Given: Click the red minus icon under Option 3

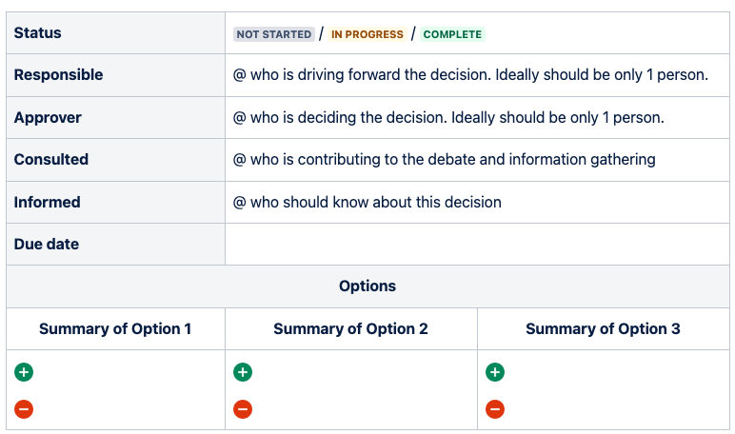Looking at the screenshot, I should click(495, 409).
